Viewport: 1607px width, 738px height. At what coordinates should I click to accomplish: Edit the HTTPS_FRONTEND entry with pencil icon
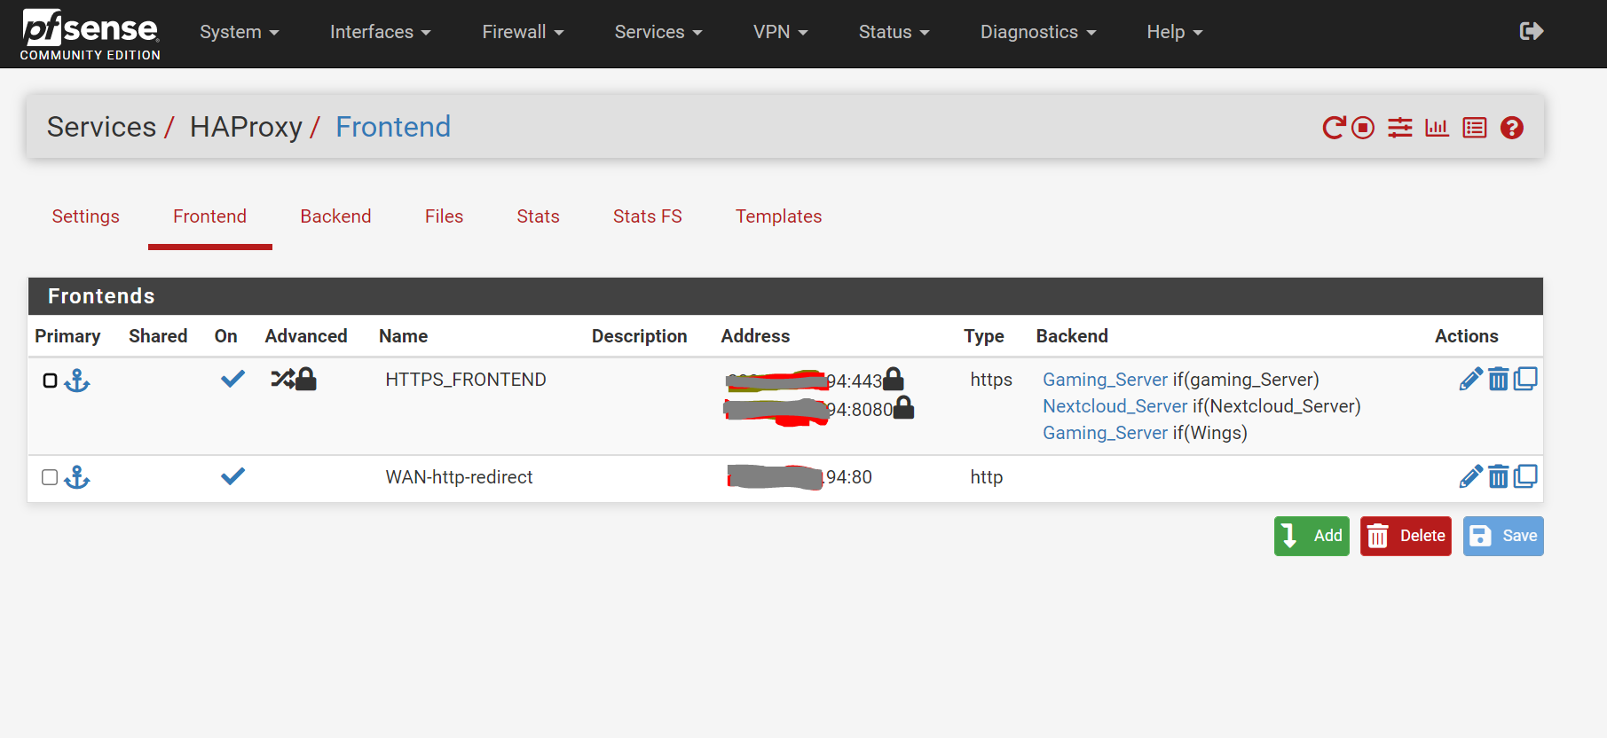[1470, 380]
